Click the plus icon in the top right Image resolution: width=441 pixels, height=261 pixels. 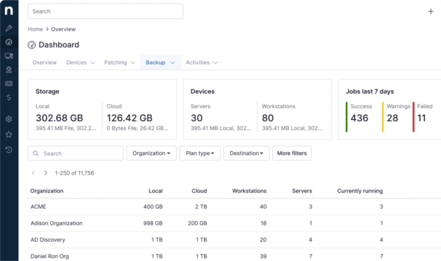tap(431, 12)
